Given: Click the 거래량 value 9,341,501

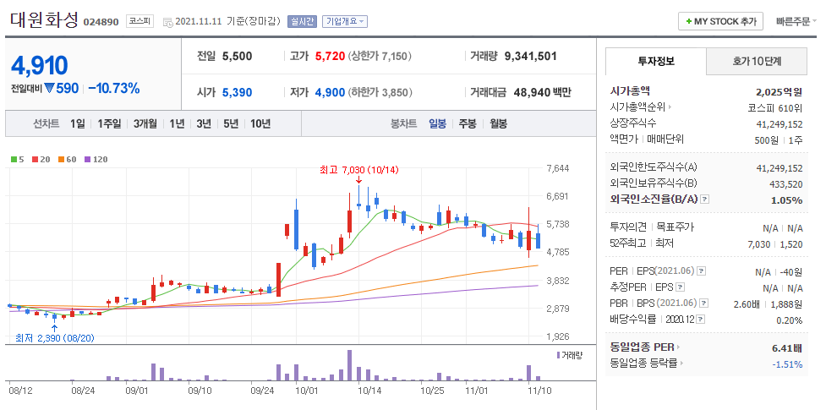Looking at the screenshot, I should coord(530,56).
